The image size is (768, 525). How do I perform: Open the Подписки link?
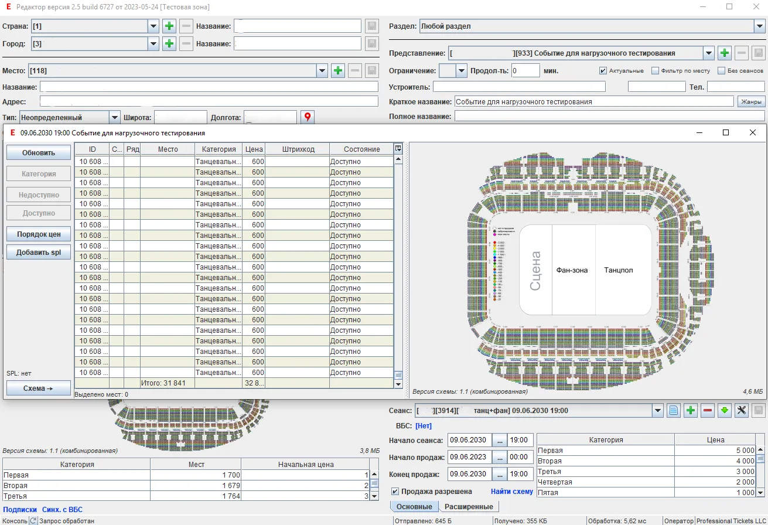click(x=20, y=510)
